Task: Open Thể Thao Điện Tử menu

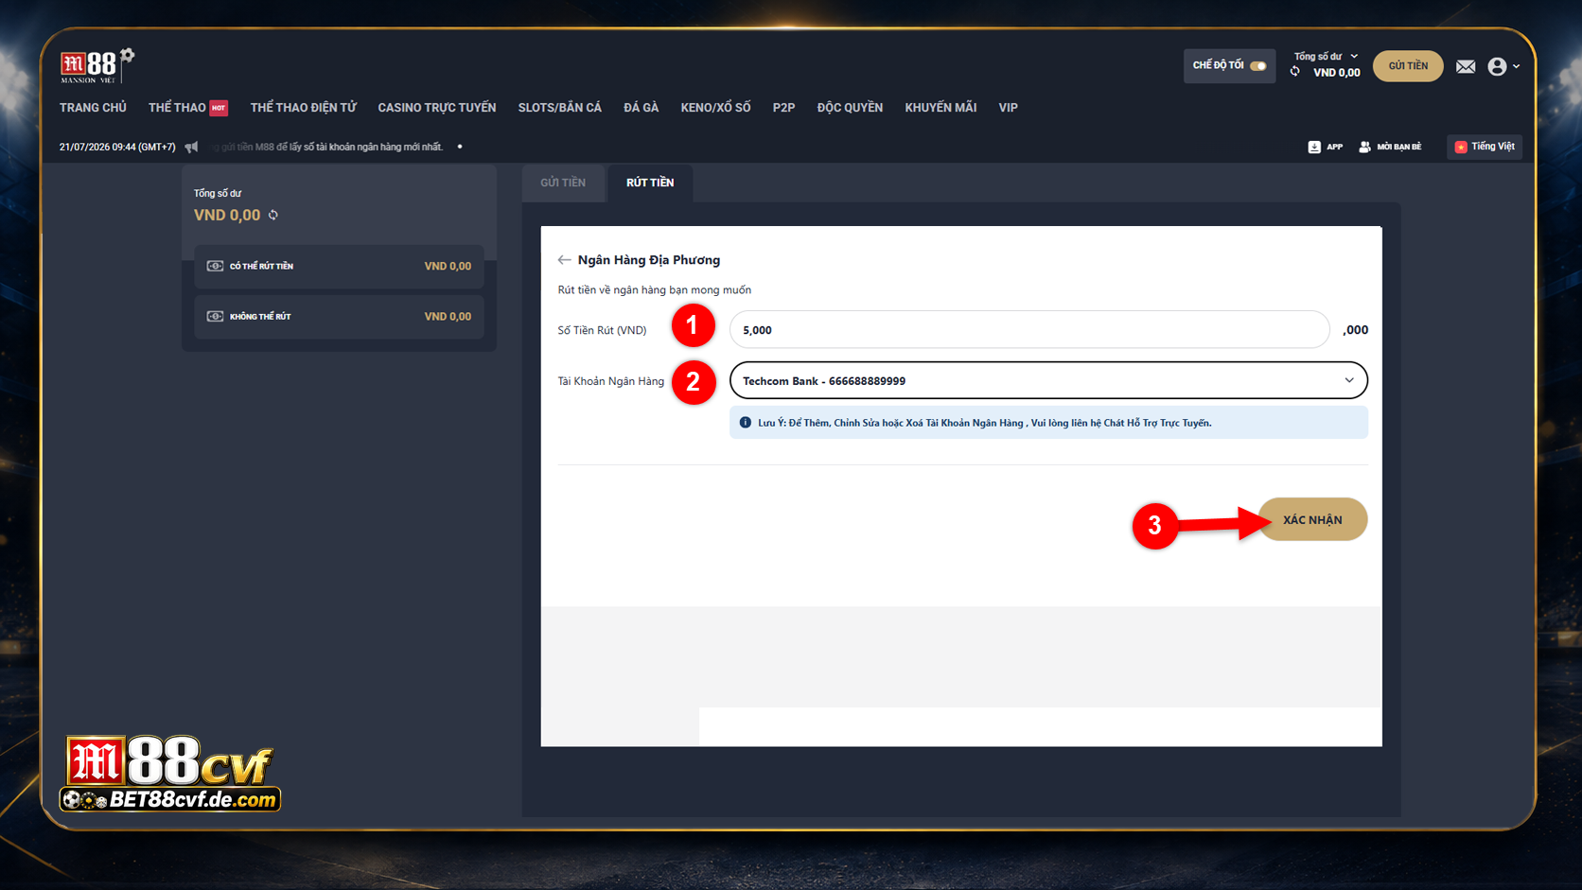Action: point(304,108)
